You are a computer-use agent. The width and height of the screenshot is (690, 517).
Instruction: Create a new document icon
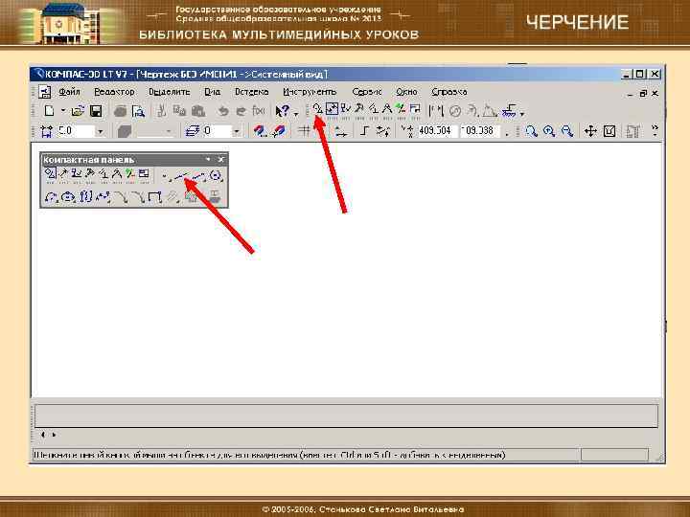pyautogui.click(x=49, y=111)
